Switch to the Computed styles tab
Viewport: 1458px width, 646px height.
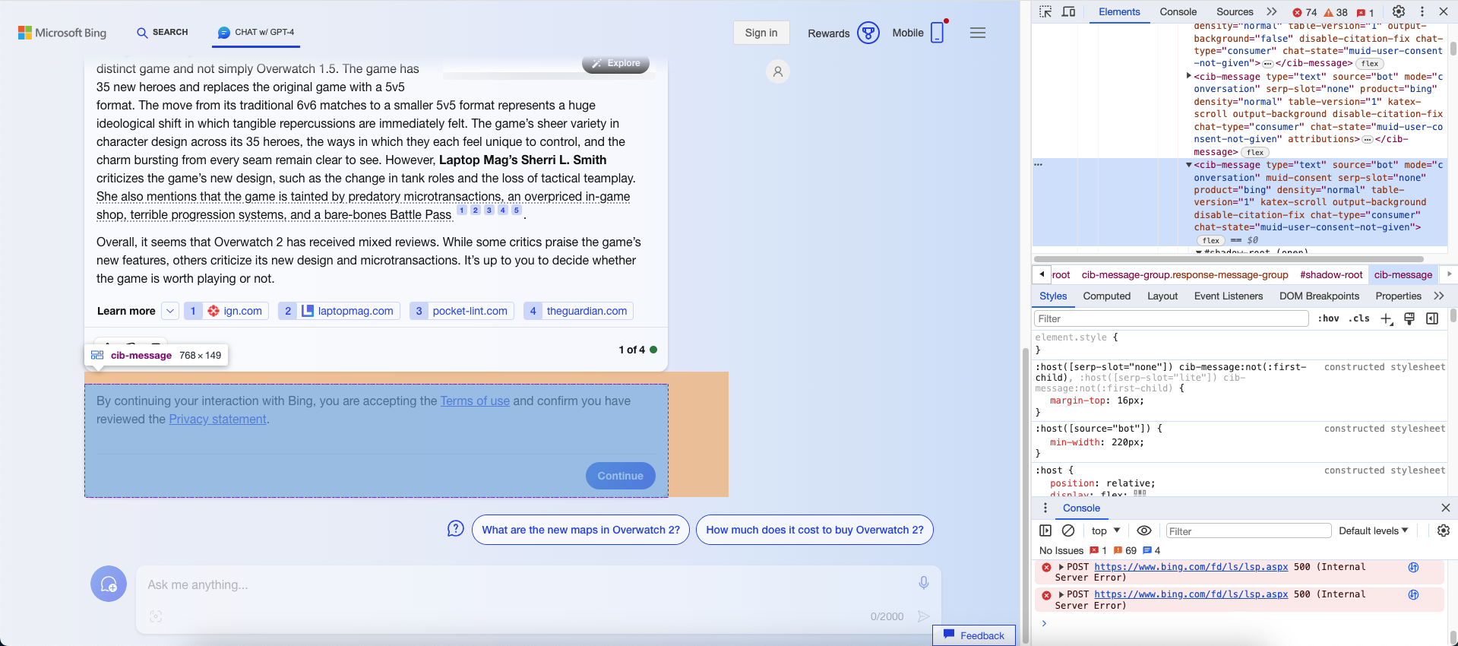pos(1106,296)
